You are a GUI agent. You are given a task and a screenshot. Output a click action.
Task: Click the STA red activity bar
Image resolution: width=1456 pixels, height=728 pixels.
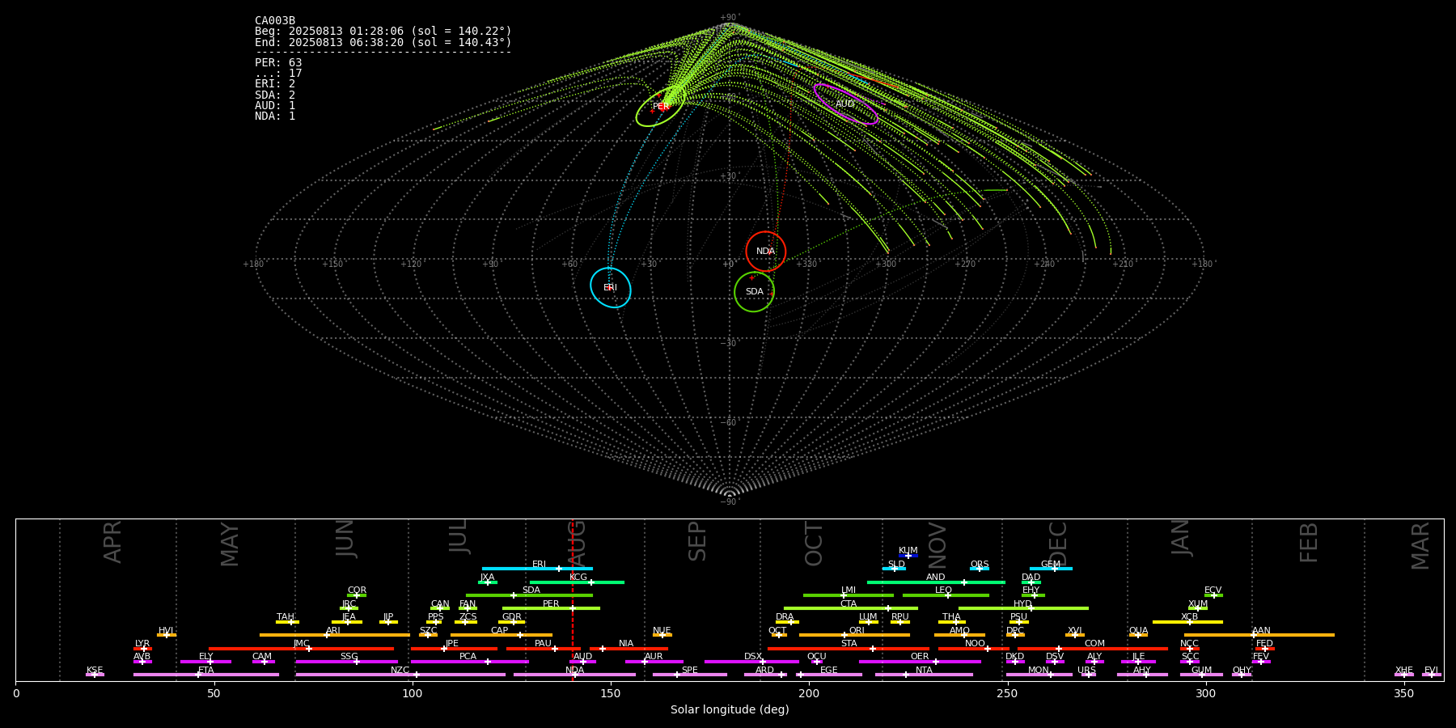(x=849, y=649)
